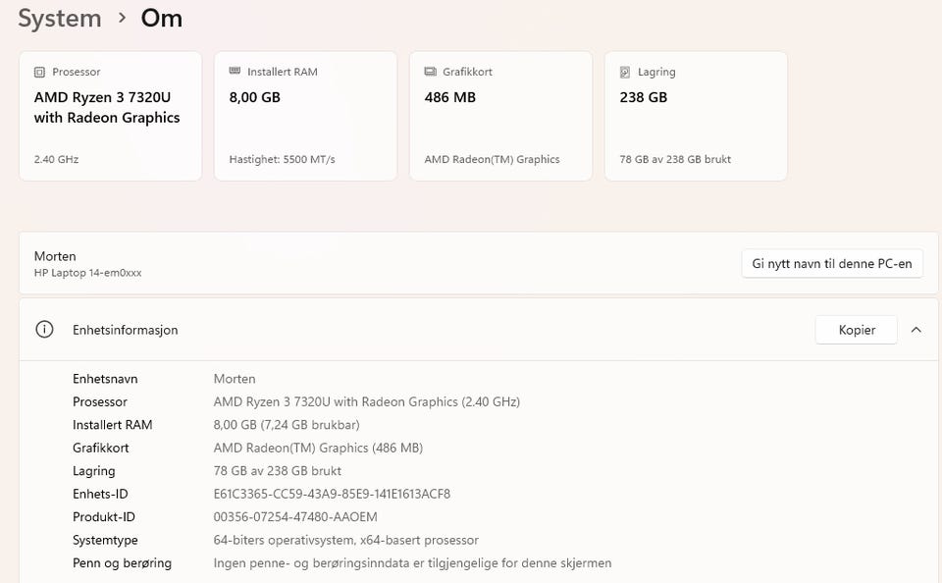Click 486 MB on the Grafikkort card
The image size is (942, 583).
pyautogui.click(x=450, y=97)
